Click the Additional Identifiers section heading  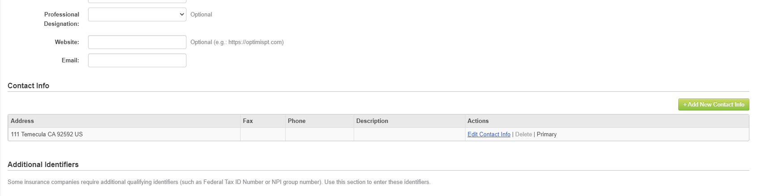pyautogui.click(x=43, y=165)
